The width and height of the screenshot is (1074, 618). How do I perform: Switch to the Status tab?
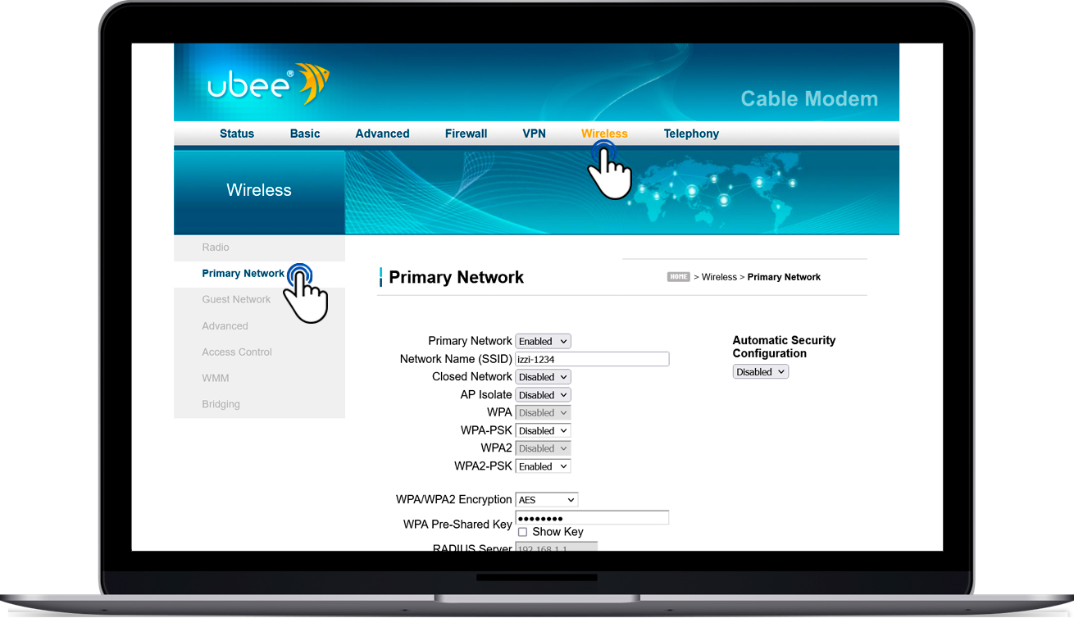tap(237, 134)
